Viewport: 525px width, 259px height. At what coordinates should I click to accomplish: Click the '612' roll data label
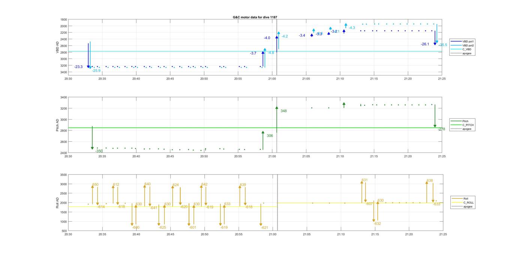point(116,185)
